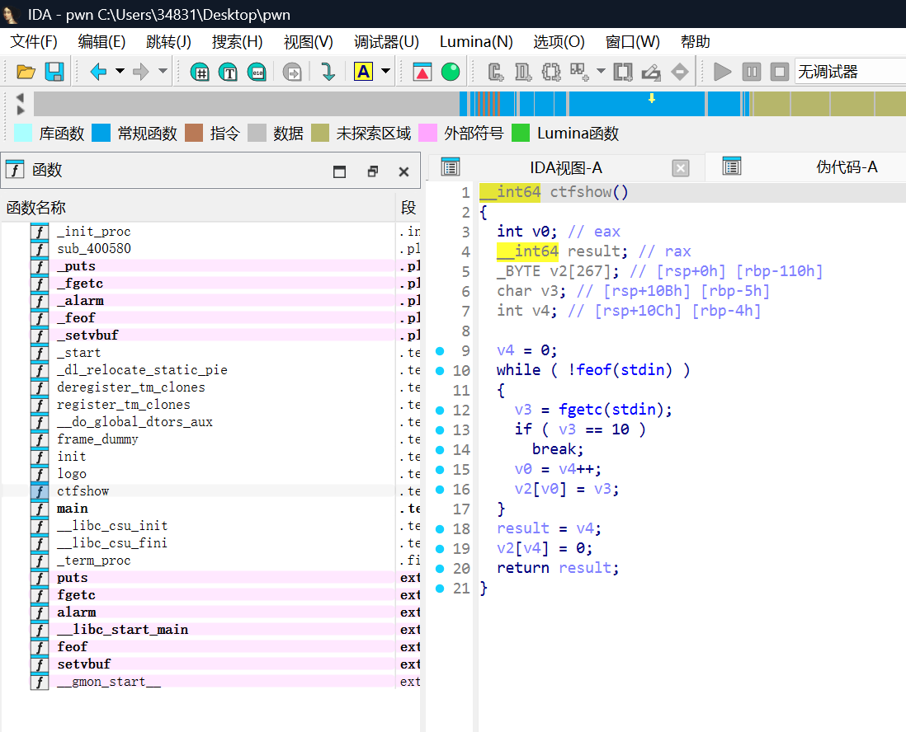This screenshot has width=906, height=732.
Task: Open file with the folder toolbar icon
Action: point(26,73)
